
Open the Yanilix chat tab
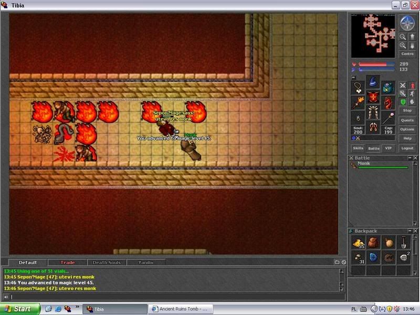[x=146, y=262]
